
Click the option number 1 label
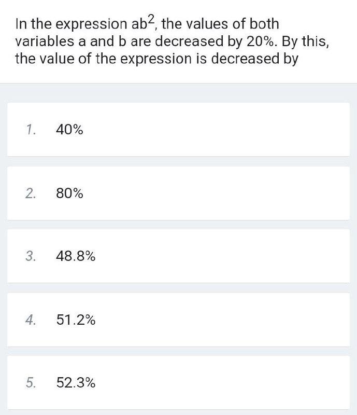coord(31,130)
